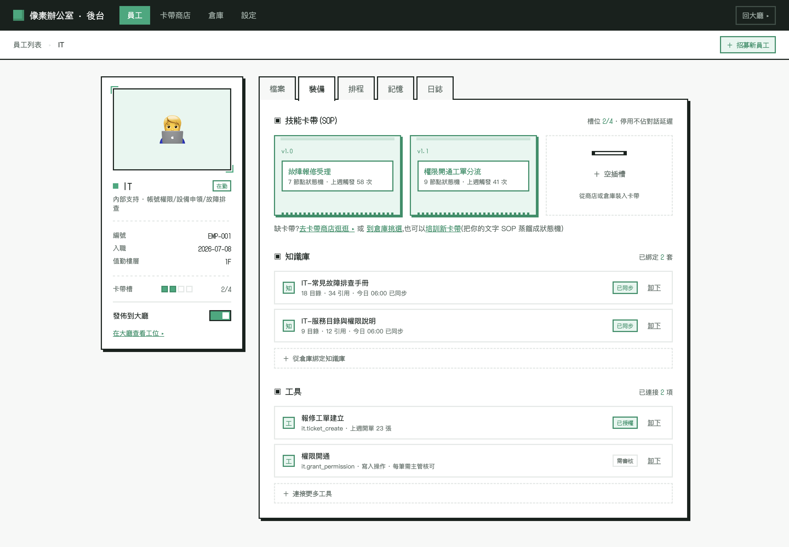789x547 pixels.
Task: Click the plus icon of 連接更多工具
Action: tap(286, 494)
